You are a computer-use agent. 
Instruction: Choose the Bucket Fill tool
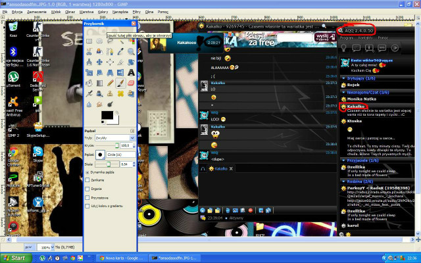89,84
